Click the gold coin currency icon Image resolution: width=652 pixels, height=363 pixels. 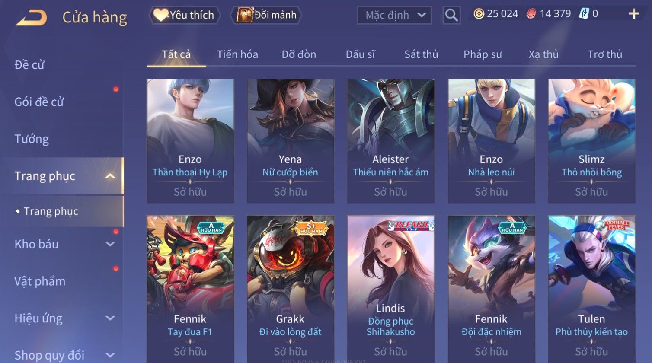point(479,14)
